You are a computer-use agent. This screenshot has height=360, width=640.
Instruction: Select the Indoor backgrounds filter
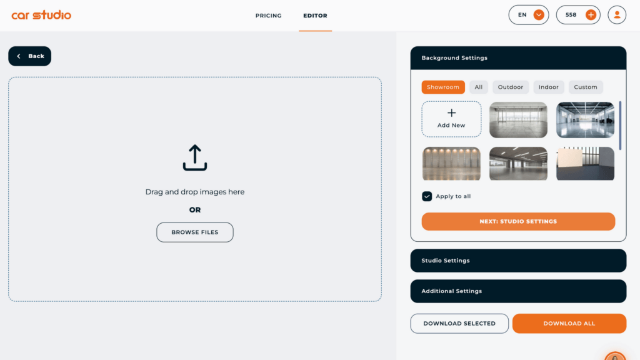(x=548, y=87)
